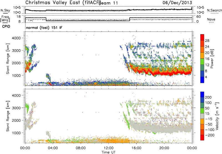
Task: Click the 'normal (fast) 151 IF' text
Action: [44, 28]
